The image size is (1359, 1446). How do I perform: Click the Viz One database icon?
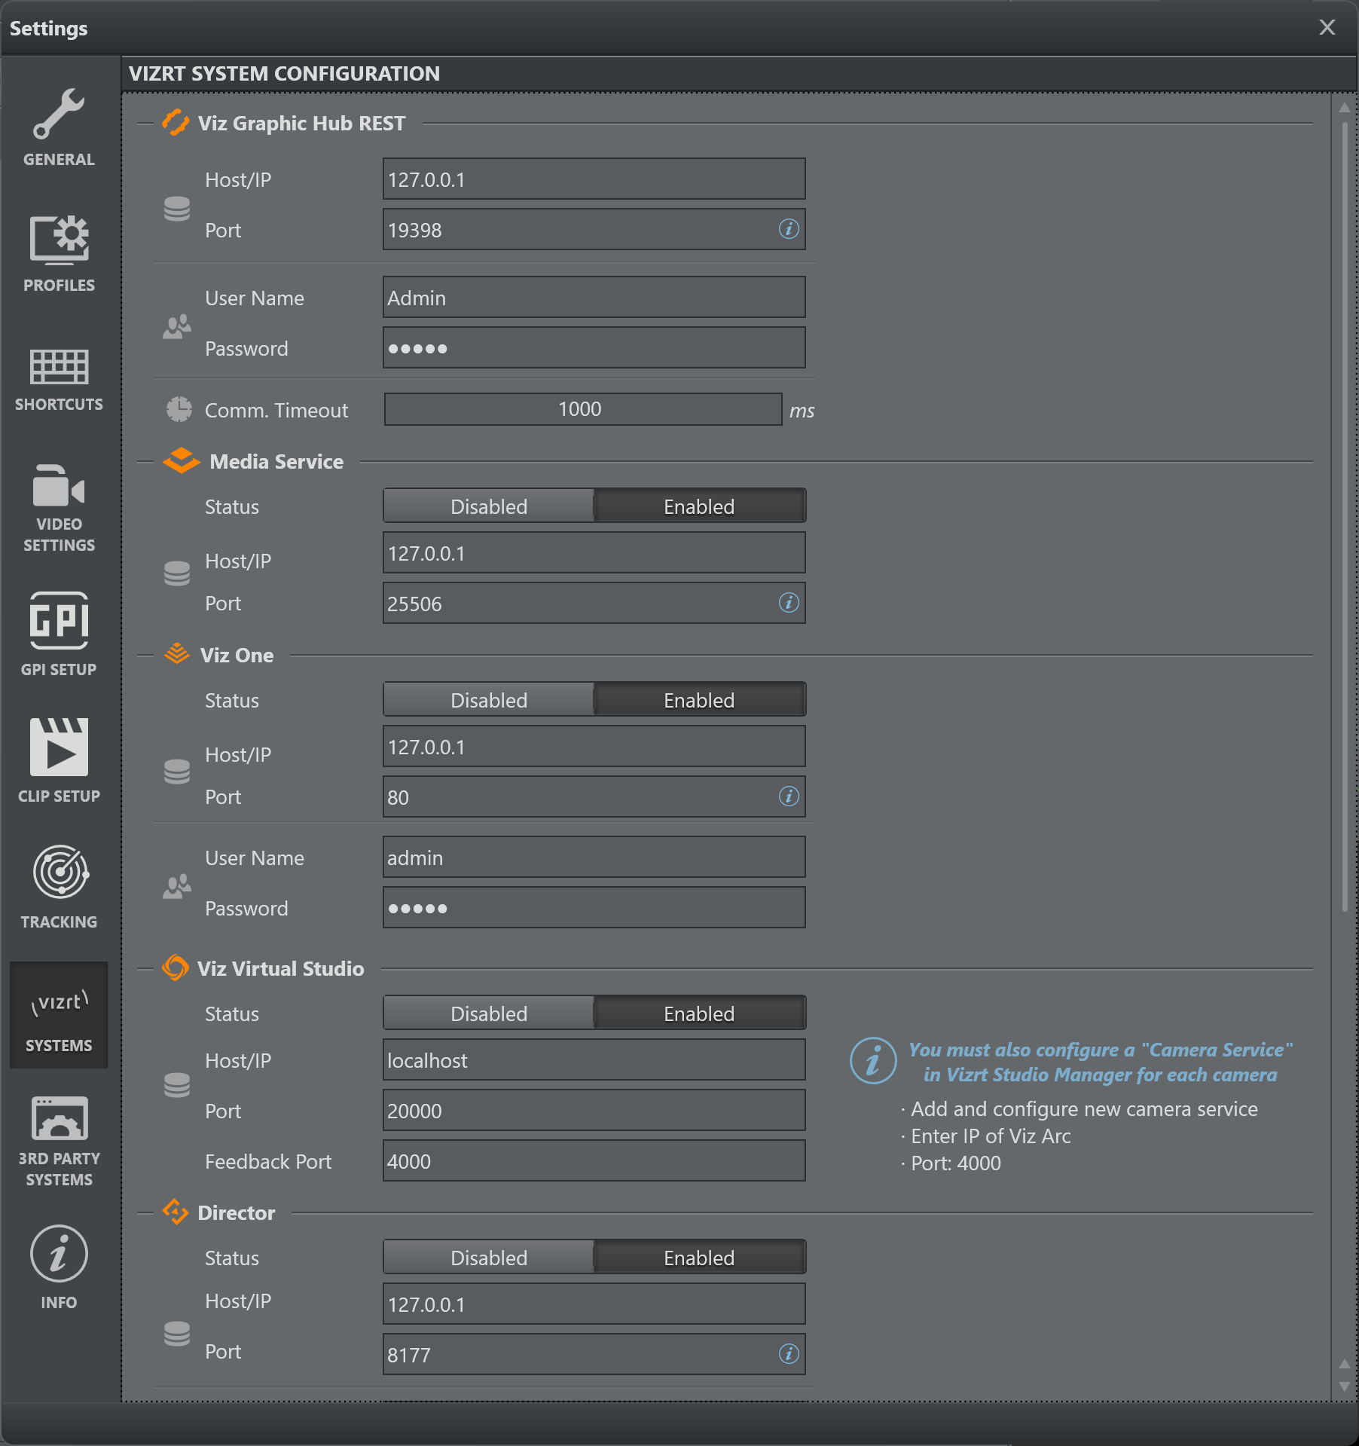click(177, 772)
